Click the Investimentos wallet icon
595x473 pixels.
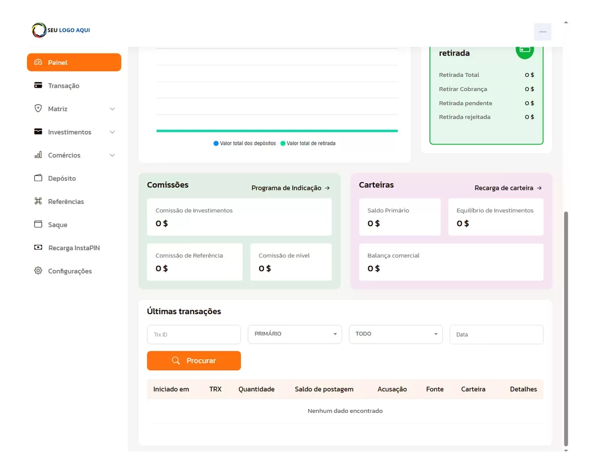pyautogui.click(x=38, y=132)
